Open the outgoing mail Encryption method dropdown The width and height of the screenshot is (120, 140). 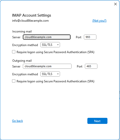point(50,74)
